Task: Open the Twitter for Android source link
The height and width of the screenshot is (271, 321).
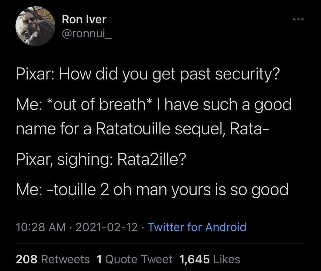Action: [196, 227]
